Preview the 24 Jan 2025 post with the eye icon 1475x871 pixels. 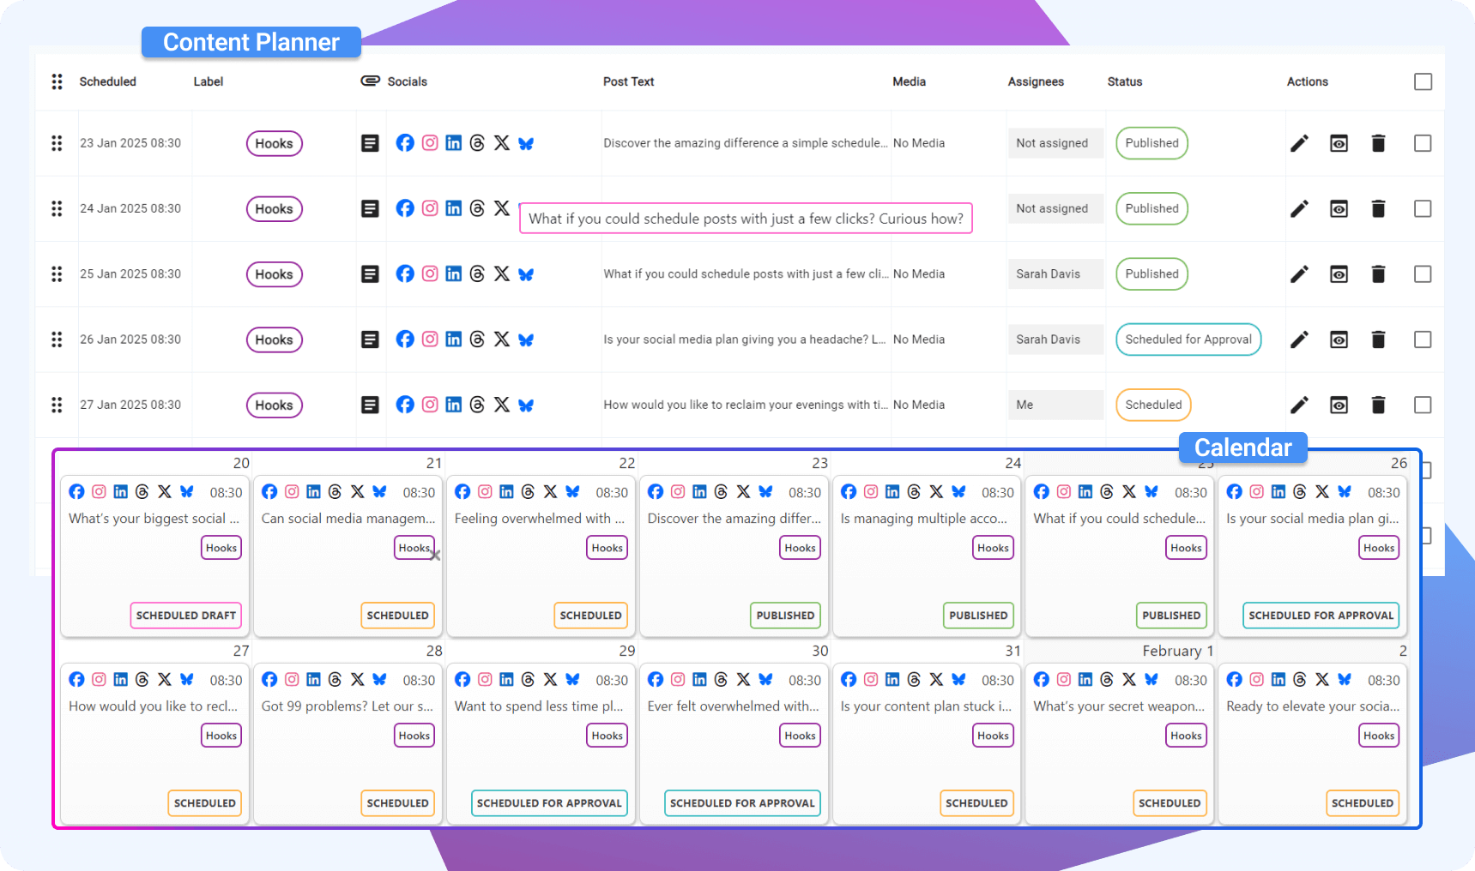1339,208
